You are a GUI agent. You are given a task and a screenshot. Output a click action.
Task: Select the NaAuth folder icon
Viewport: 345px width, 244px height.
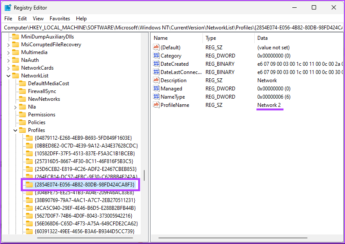(16, 60)
